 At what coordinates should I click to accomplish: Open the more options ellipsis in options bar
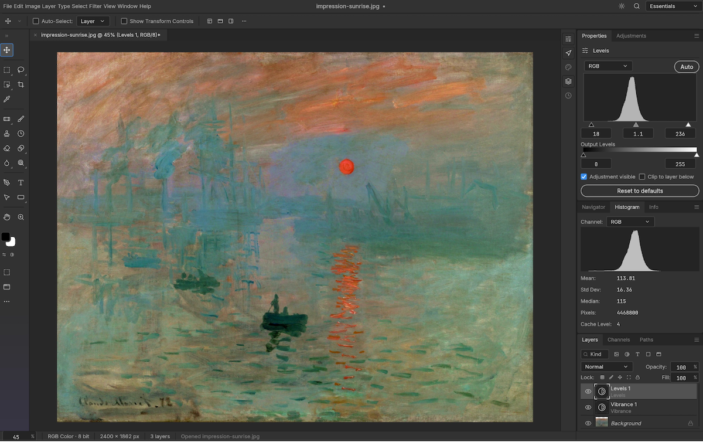[x=244, y=21]
